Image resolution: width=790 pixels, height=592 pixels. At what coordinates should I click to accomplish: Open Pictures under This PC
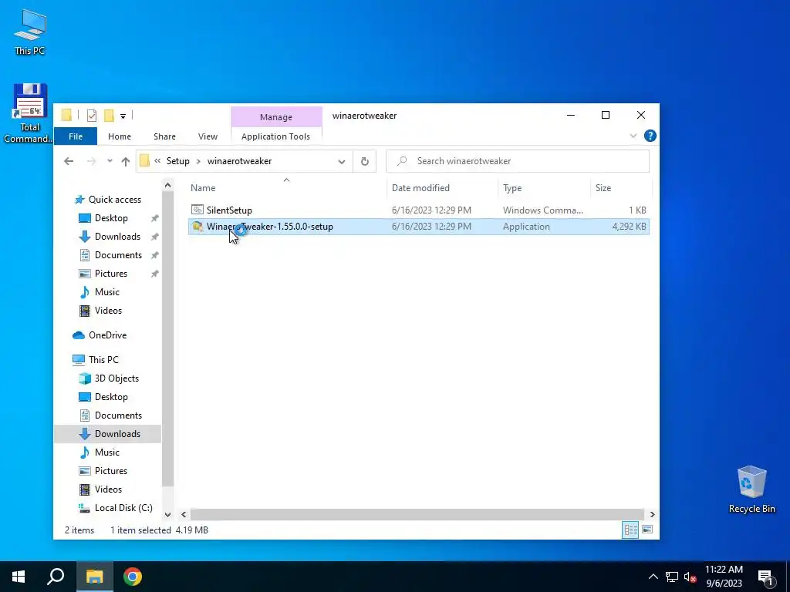tap(111, 471)
